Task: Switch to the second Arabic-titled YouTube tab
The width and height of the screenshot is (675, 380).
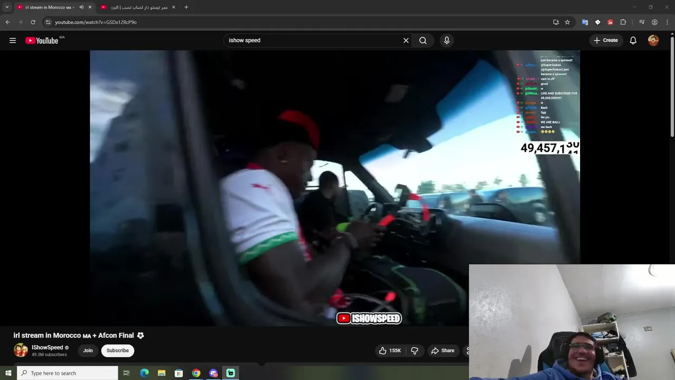Action: (x=138, y=7)
